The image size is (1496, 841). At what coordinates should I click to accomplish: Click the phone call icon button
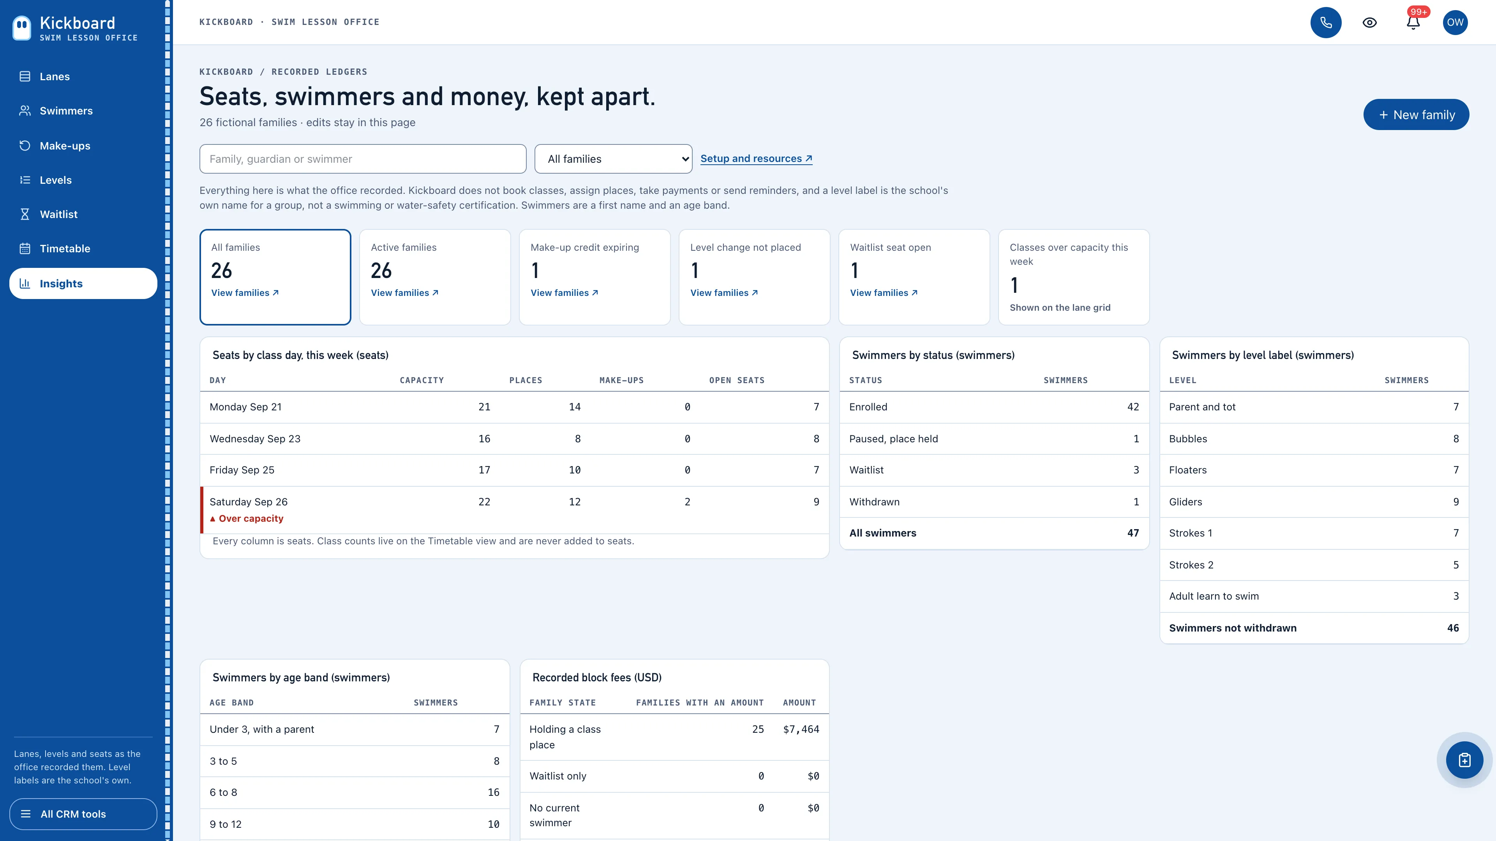tap(1326, 23)
